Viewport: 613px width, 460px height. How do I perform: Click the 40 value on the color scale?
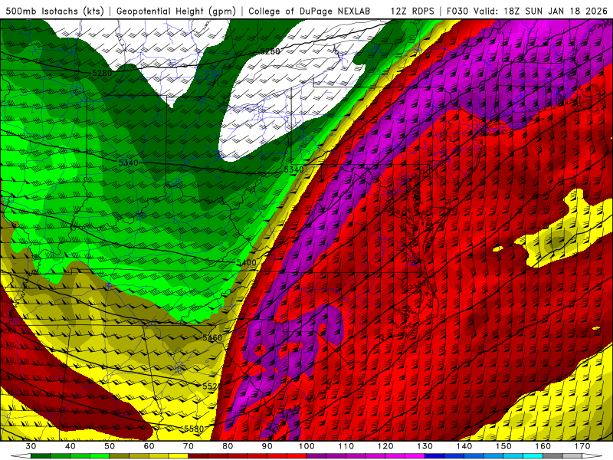coord(70,446)
